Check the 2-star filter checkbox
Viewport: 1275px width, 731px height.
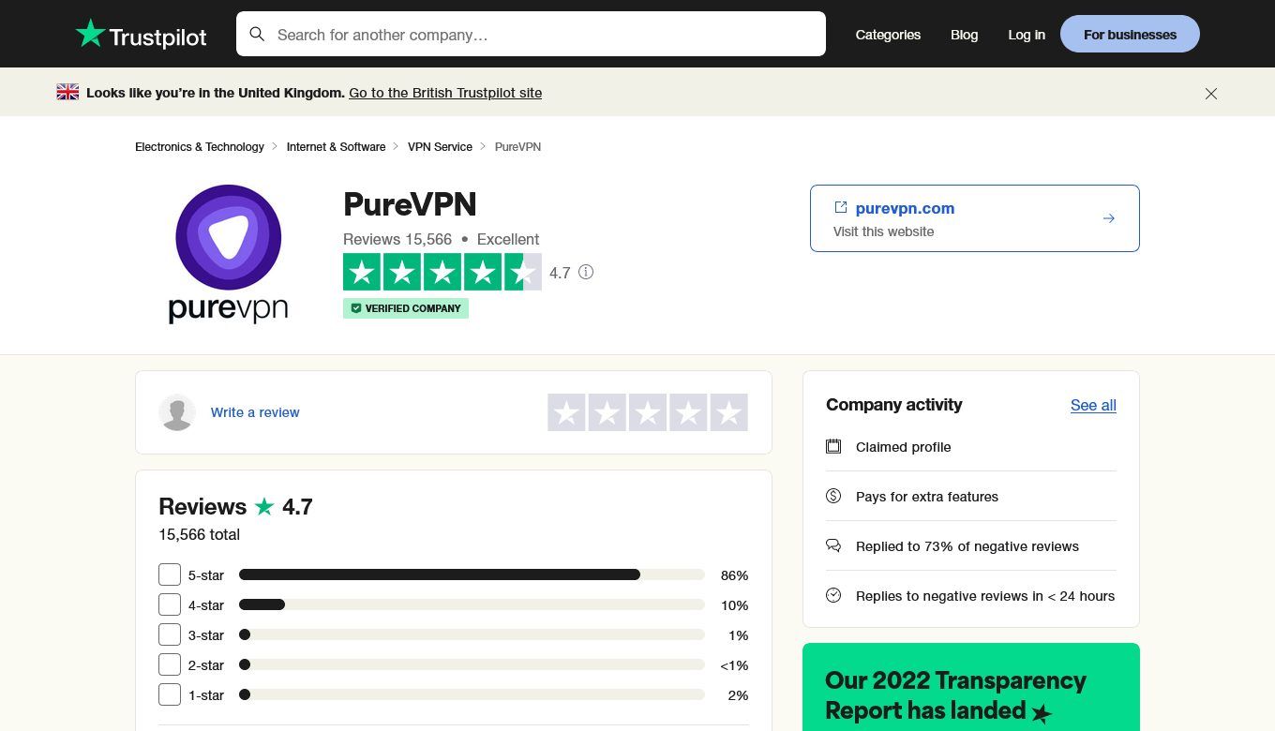(170, 664)
